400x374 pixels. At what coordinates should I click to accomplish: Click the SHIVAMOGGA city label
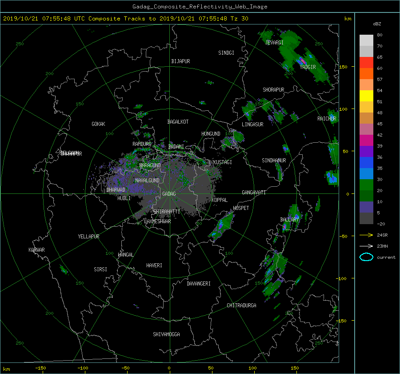(x=166, y=334)
